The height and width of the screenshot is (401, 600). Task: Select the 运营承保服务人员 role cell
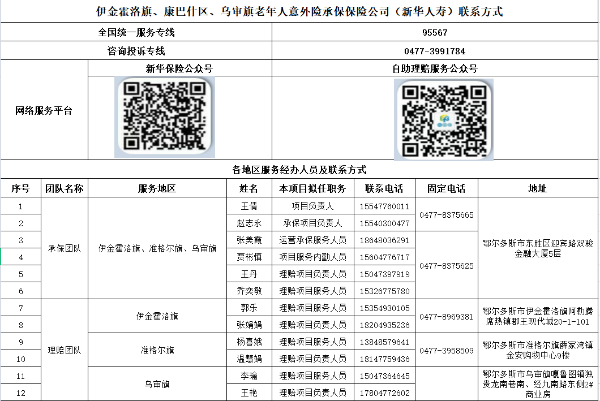point(312,240)
